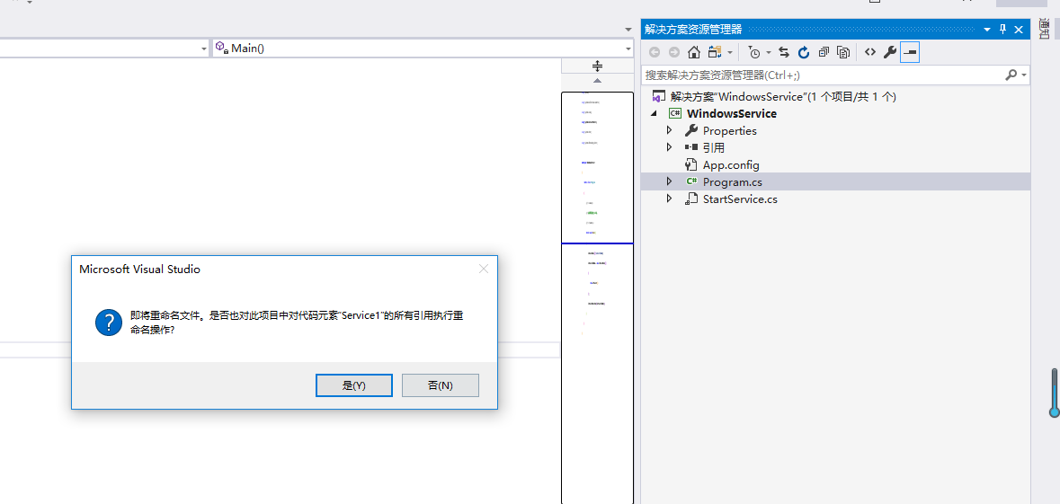Open the 通知 notifications side tab

click(1045, 31)
